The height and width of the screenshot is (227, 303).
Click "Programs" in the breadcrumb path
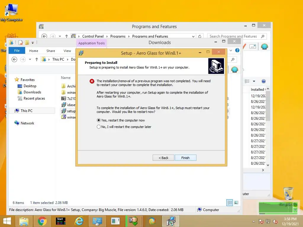pyautogui.click(x=118, y=36)
